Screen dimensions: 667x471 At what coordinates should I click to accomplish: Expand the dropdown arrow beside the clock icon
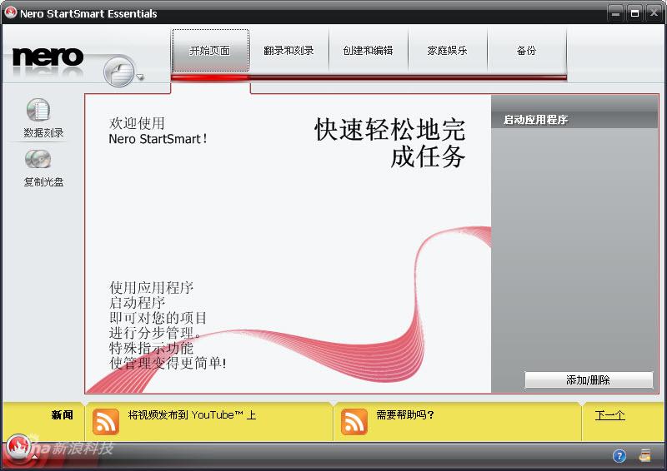coord(140,77)
